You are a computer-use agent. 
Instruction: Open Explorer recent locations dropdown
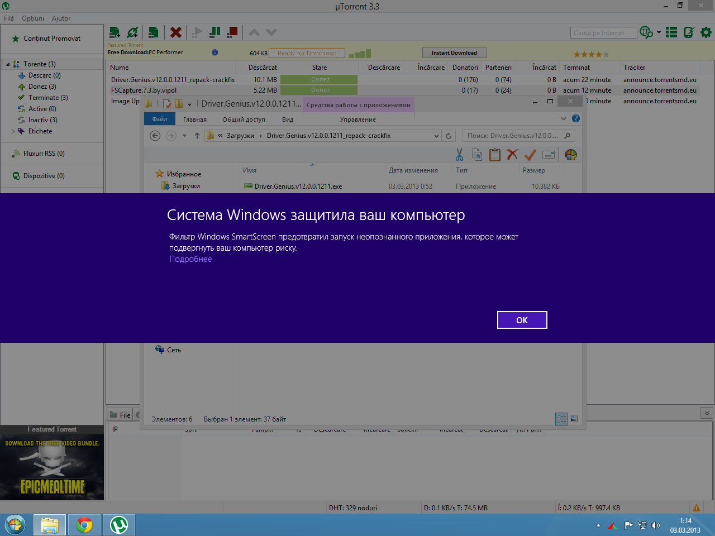184,136
